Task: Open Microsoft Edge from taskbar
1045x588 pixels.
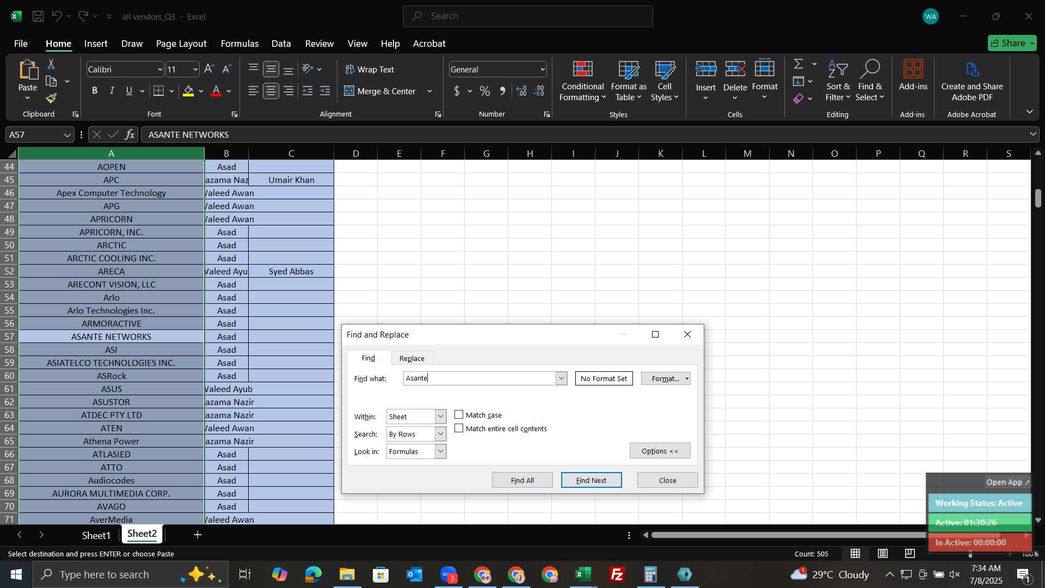Action: [313, 574]
